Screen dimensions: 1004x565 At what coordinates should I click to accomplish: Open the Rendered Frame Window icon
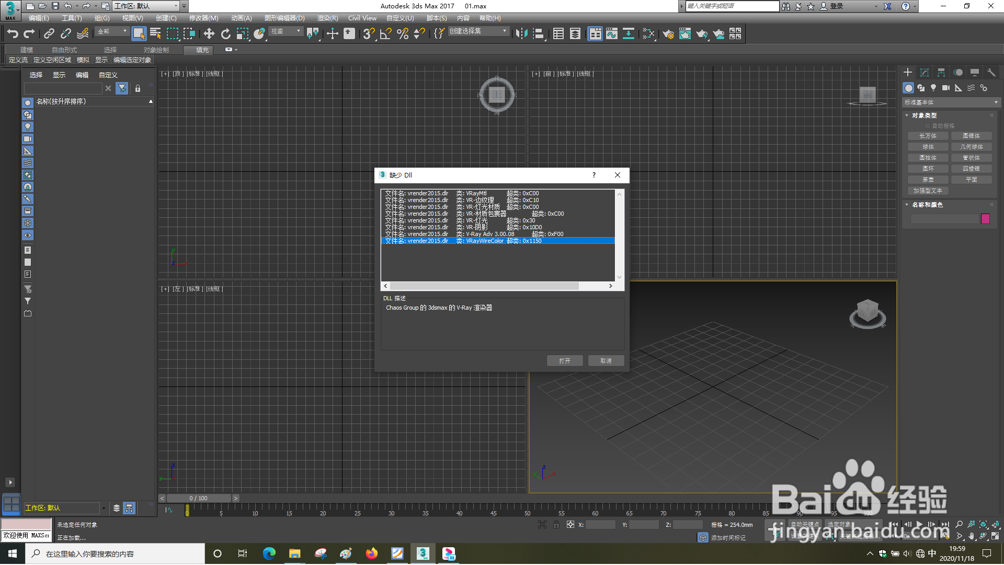685,34
